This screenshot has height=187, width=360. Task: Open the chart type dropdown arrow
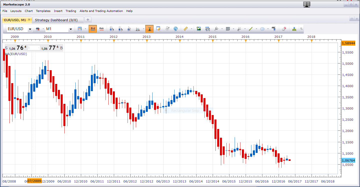tap(85, 29)
